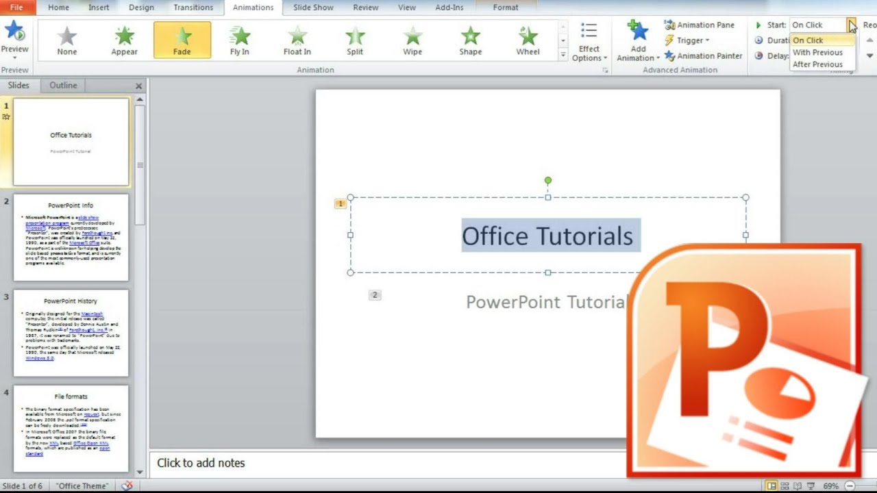This screenshot has height=493, width=877.
Task: Open the Animation Pane
Action: [x=700, y=25]
